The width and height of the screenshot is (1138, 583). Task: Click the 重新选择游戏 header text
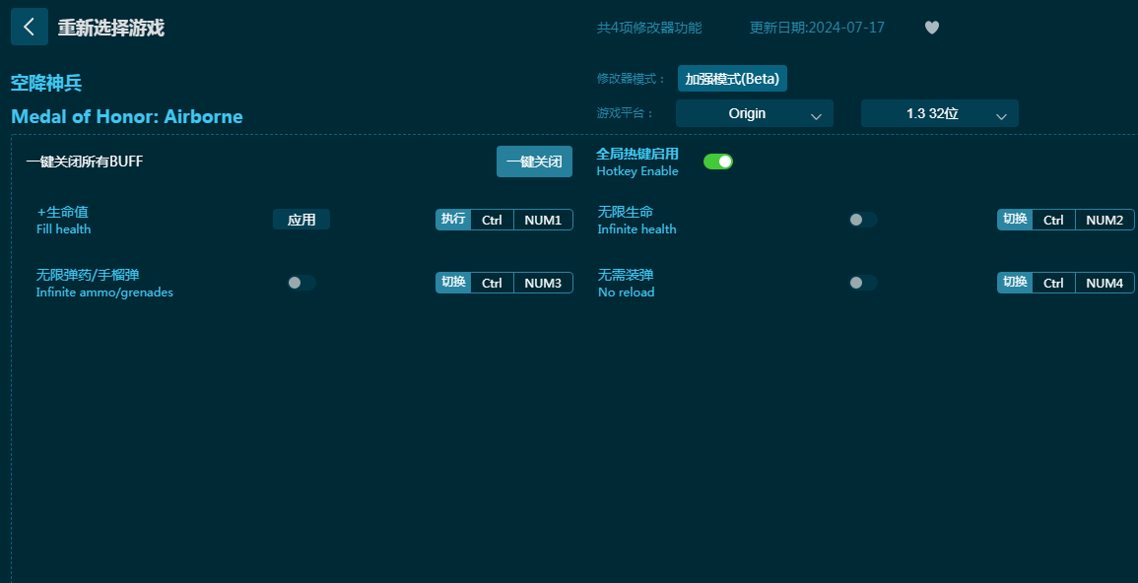111,28
